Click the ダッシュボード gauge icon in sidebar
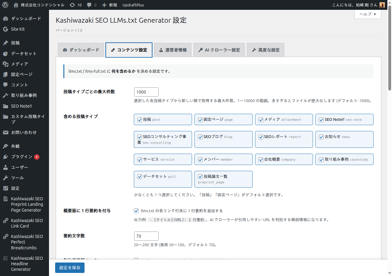Image resolution: width=392 pixels, height=276 pixels. [6, 19]
